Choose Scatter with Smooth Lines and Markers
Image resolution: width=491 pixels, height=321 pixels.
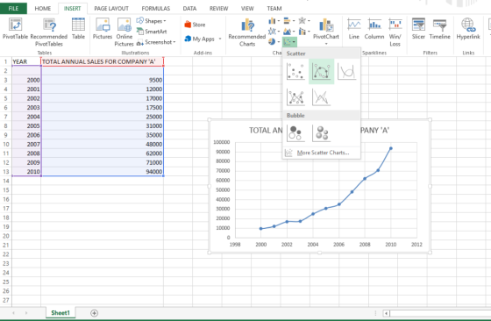321,71
